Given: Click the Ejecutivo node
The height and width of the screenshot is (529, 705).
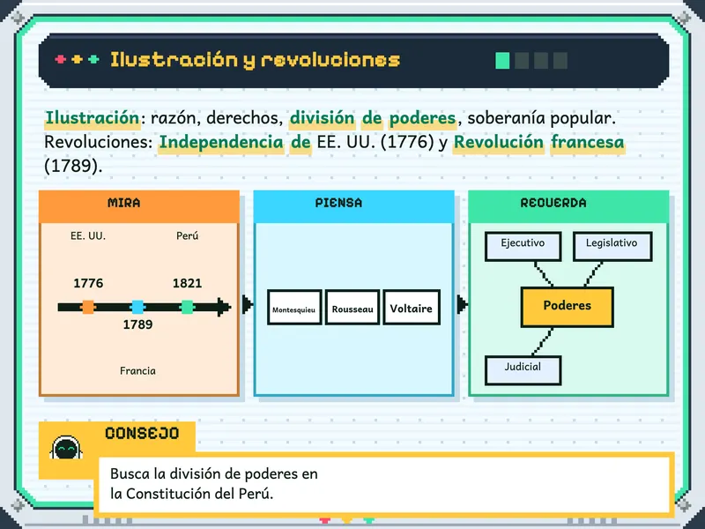Looking at the screenshot, I should click(523, 247).
